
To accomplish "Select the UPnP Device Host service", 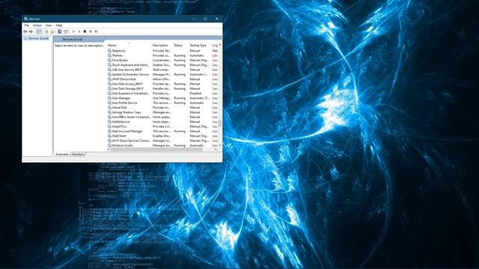I will (162, 79).
